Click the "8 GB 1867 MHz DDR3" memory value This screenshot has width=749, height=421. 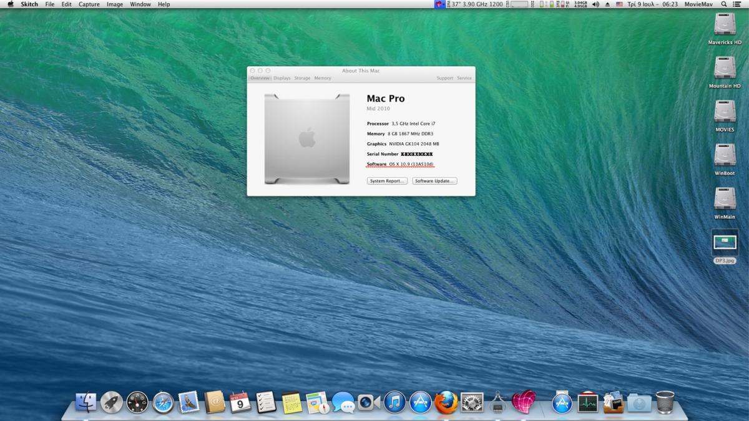[x=410, y=133]
